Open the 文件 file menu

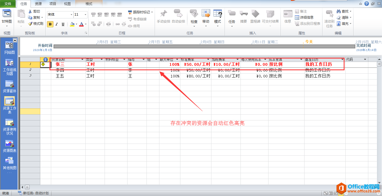click(8, 4)
